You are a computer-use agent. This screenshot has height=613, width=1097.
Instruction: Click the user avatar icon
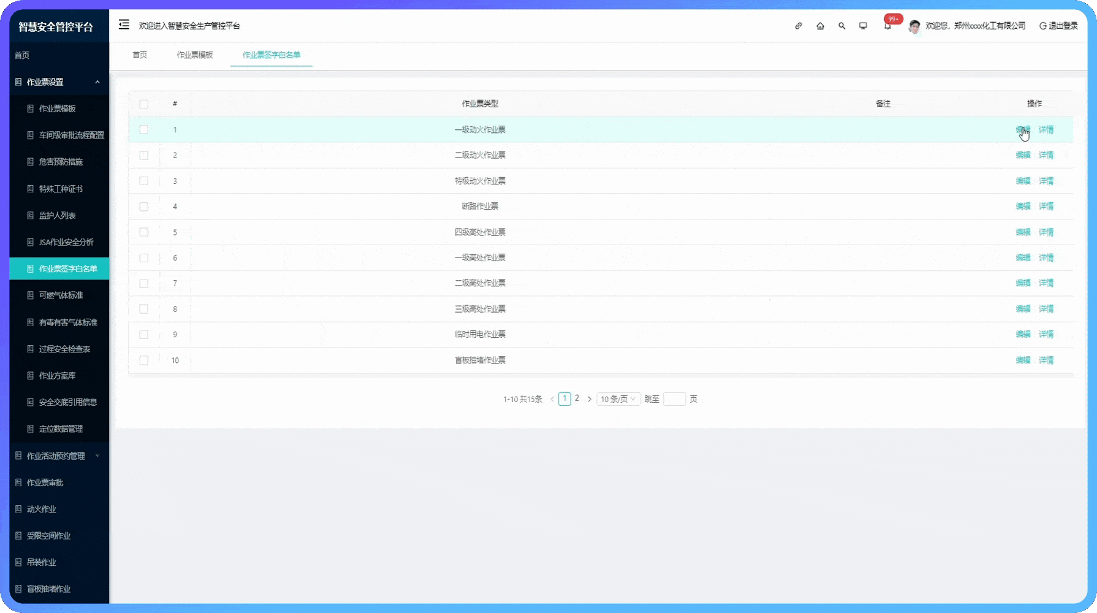tap(914, 26)
